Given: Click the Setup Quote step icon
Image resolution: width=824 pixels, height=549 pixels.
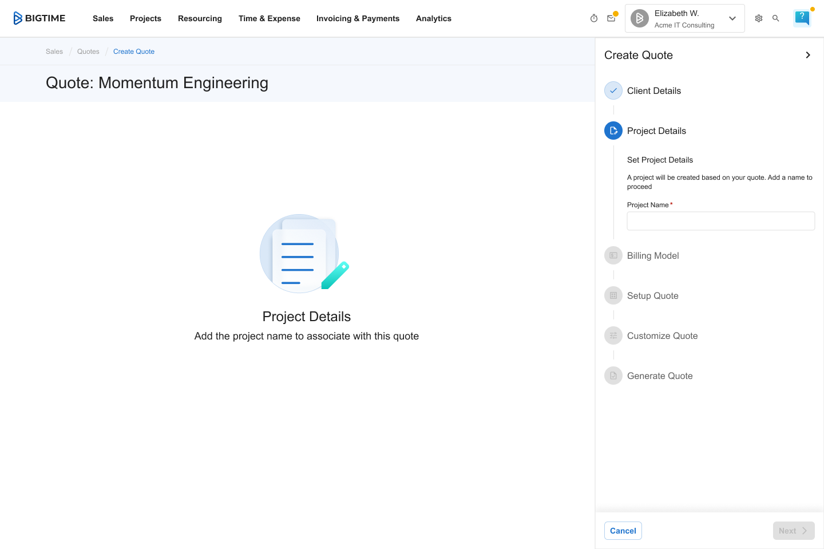Looking at the screenshot, I should 613,295.
